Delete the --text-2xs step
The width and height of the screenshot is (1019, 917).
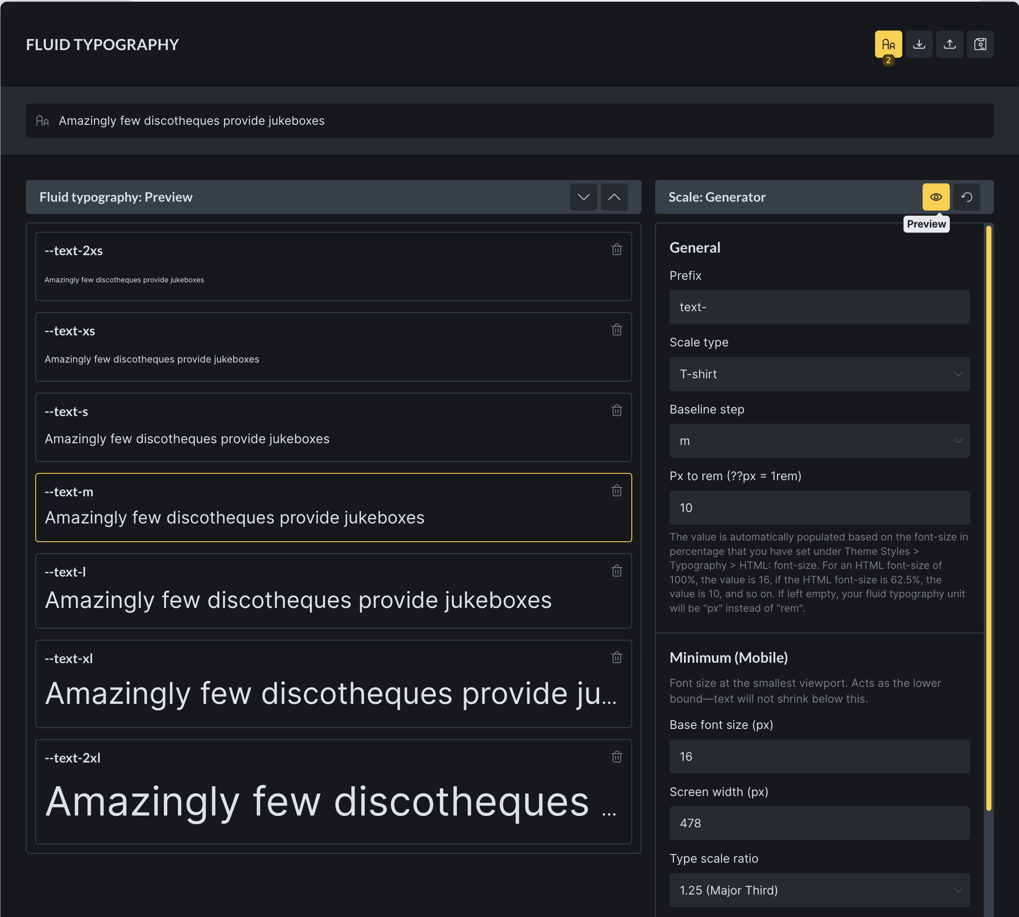tap(616, 249)
